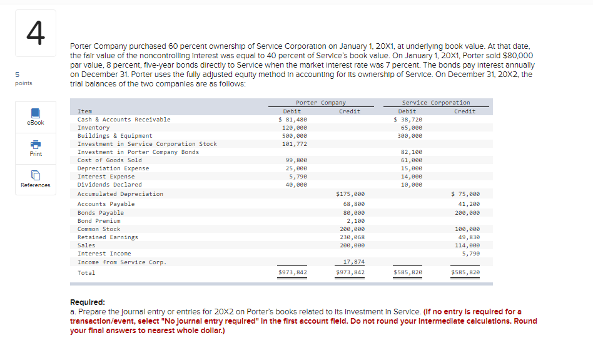Click Porter's accumulated depreciation $175,000

pyautogui.click(x=350, y=194)
